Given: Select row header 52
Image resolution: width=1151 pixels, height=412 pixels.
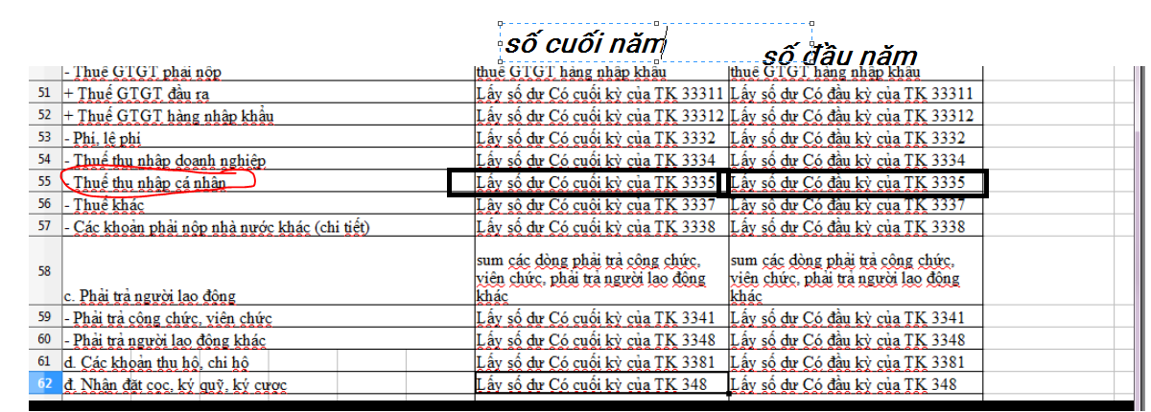Looking at the screenshot, I should [x=45, y=115].
